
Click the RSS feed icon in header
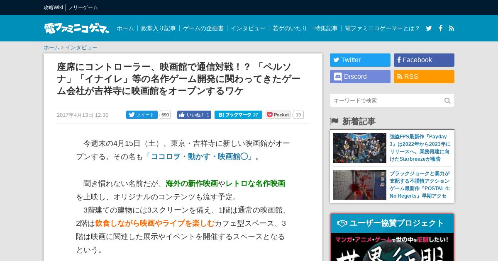[x=452, y=28]
